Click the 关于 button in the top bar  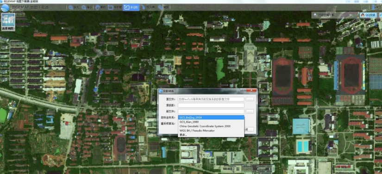376,7
